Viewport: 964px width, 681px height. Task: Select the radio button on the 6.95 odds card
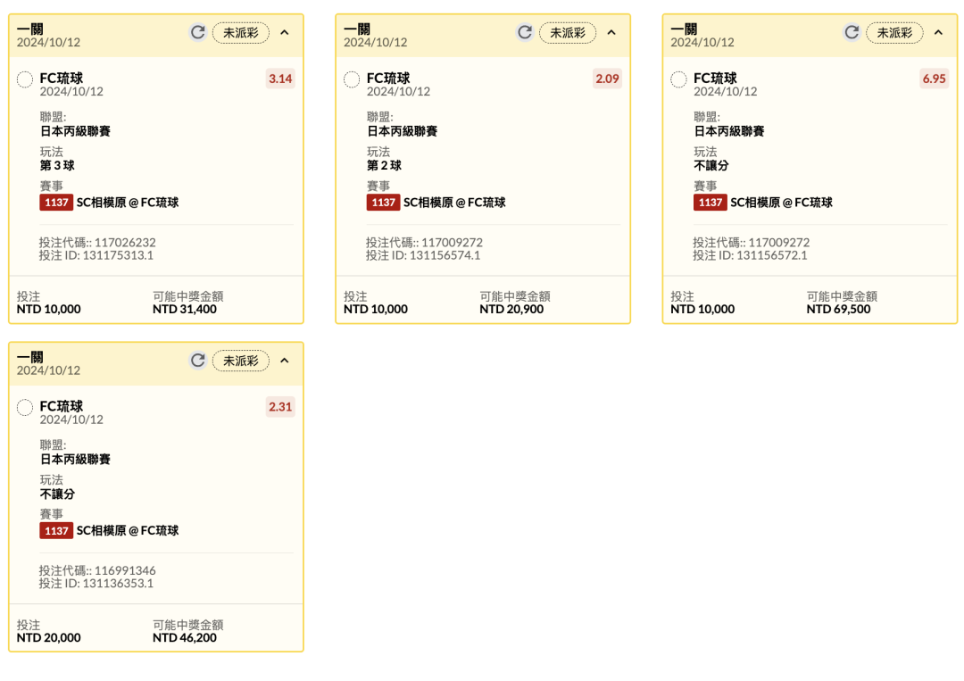click(x=678, y=79)
